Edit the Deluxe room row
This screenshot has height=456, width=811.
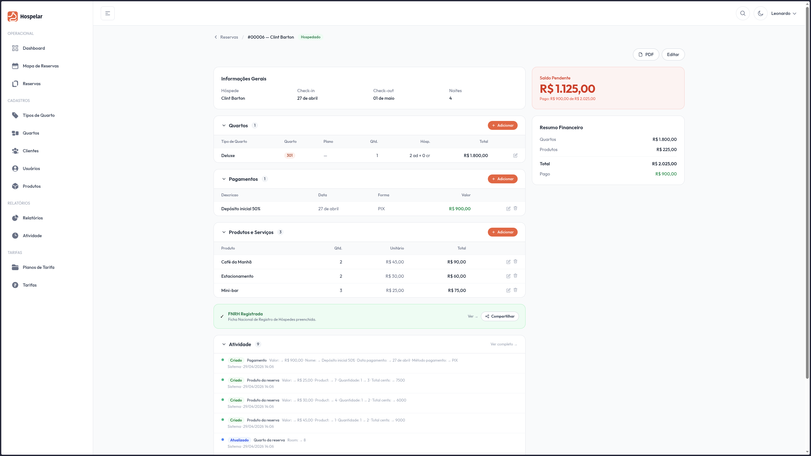(515, 155)
